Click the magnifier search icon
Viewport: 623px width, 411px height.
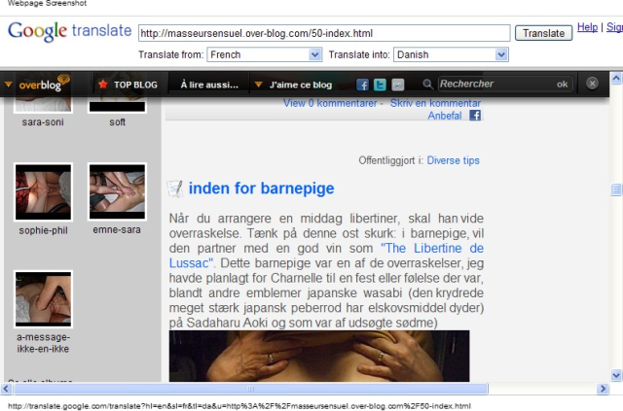coord(427,84)
